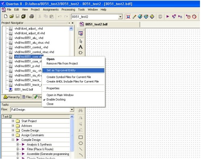
Task: Select the Rectangle drawing tool
Action: [81, 137]
